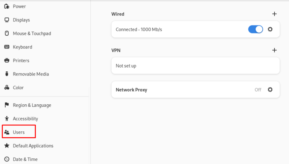The width and height of the screenshot is (289, 164).
Task: Click the Power battery icon in sidebar
Action: click(6, 6)
